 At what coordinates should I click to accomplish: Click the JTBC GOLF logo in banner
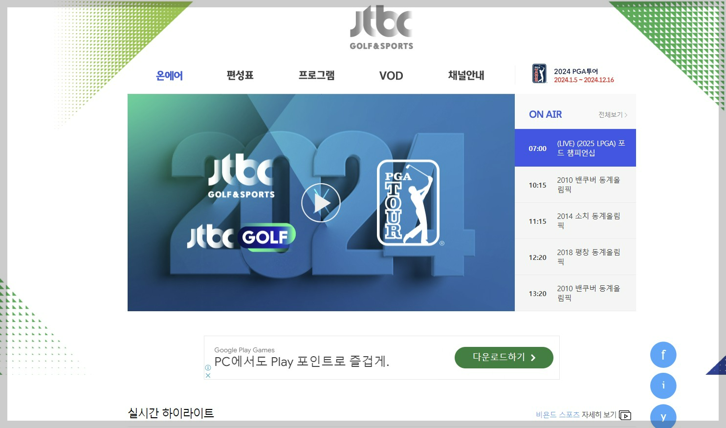point(242,237)
